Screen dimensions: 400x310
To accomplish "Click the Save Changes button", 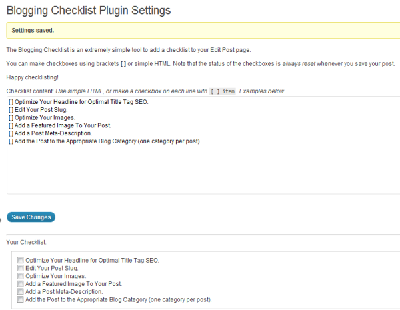I will [31, 217].
